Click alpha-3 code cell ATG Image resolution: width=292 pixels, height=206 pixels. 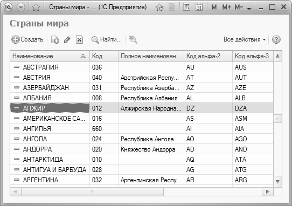[253, 170]
